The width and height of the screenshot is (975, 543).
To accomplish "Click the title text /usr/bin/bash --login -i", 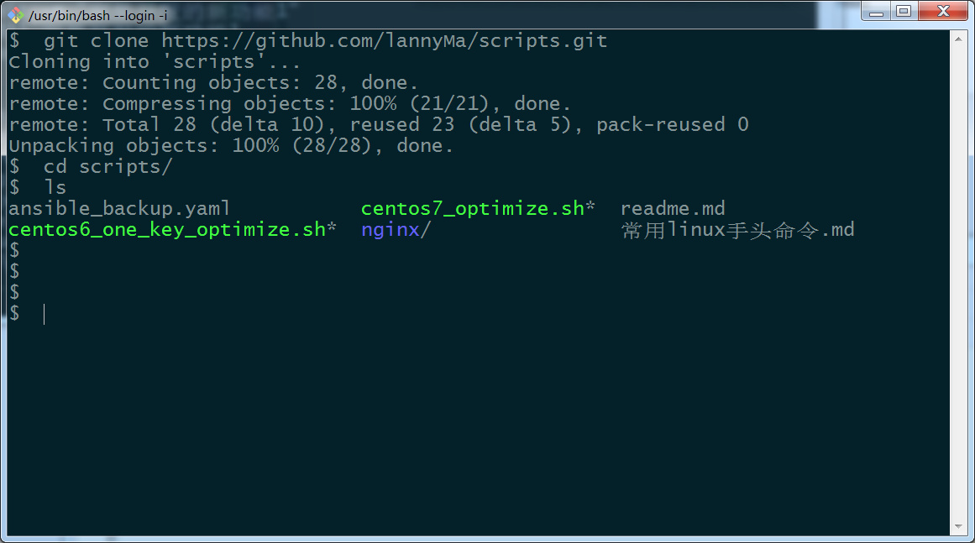I will pos(97,16).
